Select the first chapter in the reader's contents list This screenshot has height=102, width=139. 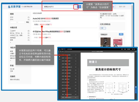click(x=69, y=55)
